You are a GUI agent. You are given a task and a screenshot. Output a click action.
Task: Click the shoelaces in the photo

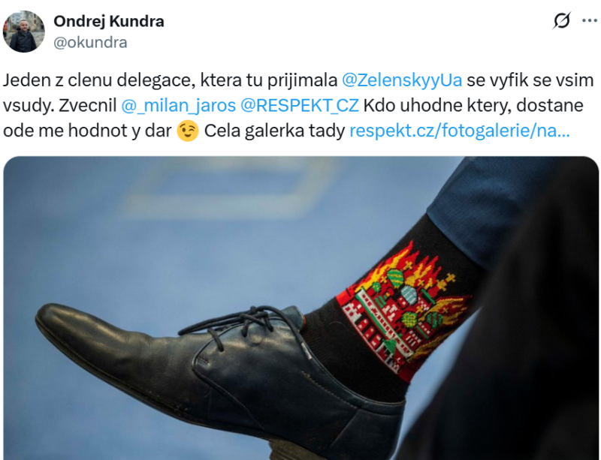(x=246, y=326)
